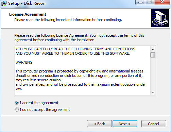Click the license text scroll up arrow
Viewport: 171px width, 132px height.
pos(153,49)
